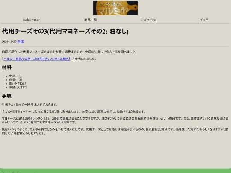Click the list item 生米: 10g
This screenshot has width=231, height=173.
(x=15, y=76)
